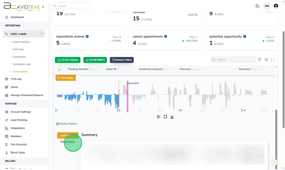The height and width of the screenshot is (170, 285).
Task: Expand the Calls / Leads menu chevron
Action: coord(42,34)
